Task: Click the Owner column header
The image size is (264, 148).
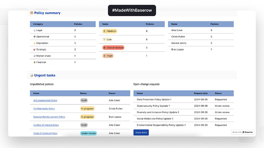Action: coord(112,93)
